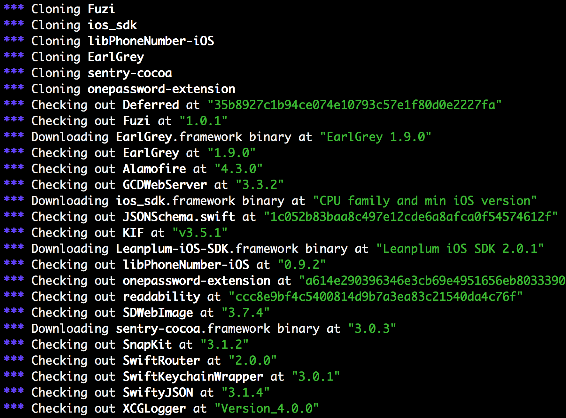Screen dimensions: 566x418
Task: Click SnapKit version "3.1.2"
Action: pos(224,344)
